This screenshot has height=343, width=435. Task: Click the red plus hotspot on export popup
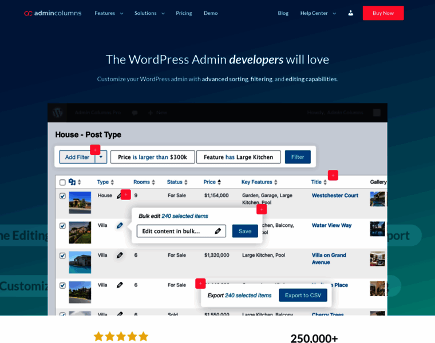pyautogui.click(x=200, y=283)
